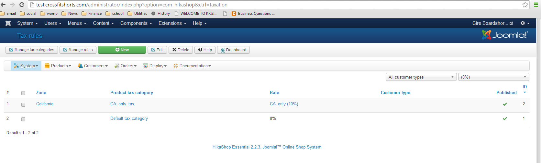The image size is (541, 163).
Task: Open the school bookmark folder
Action: pos(115,14)
